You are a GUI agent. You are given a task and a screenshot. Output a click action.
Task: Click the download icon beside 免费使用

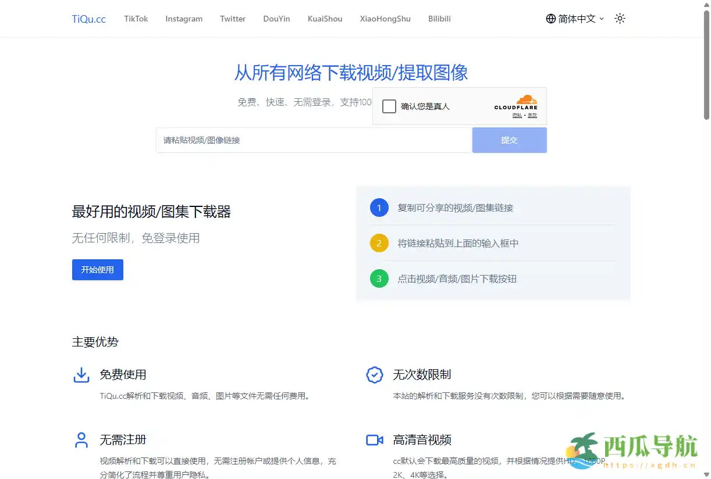(81, 375)
